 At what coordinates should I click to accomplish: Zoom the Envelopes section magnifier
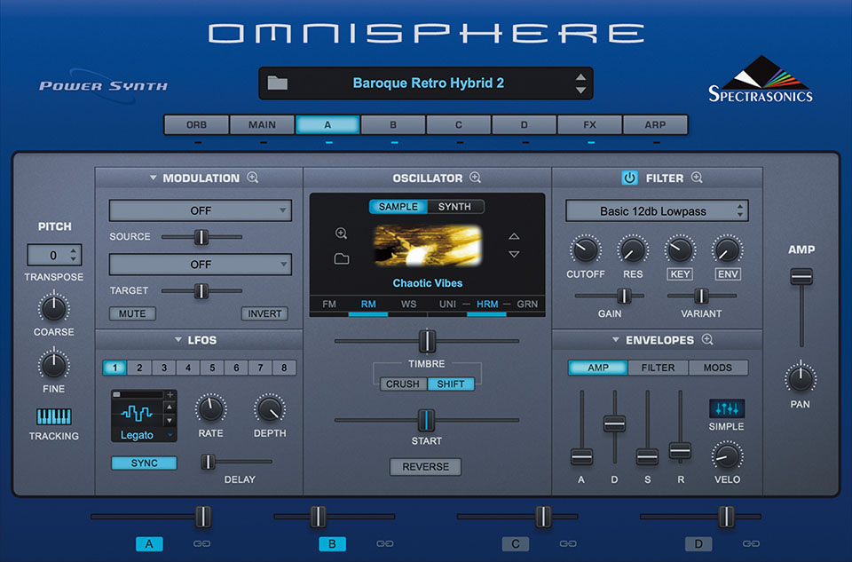[707, 339]
